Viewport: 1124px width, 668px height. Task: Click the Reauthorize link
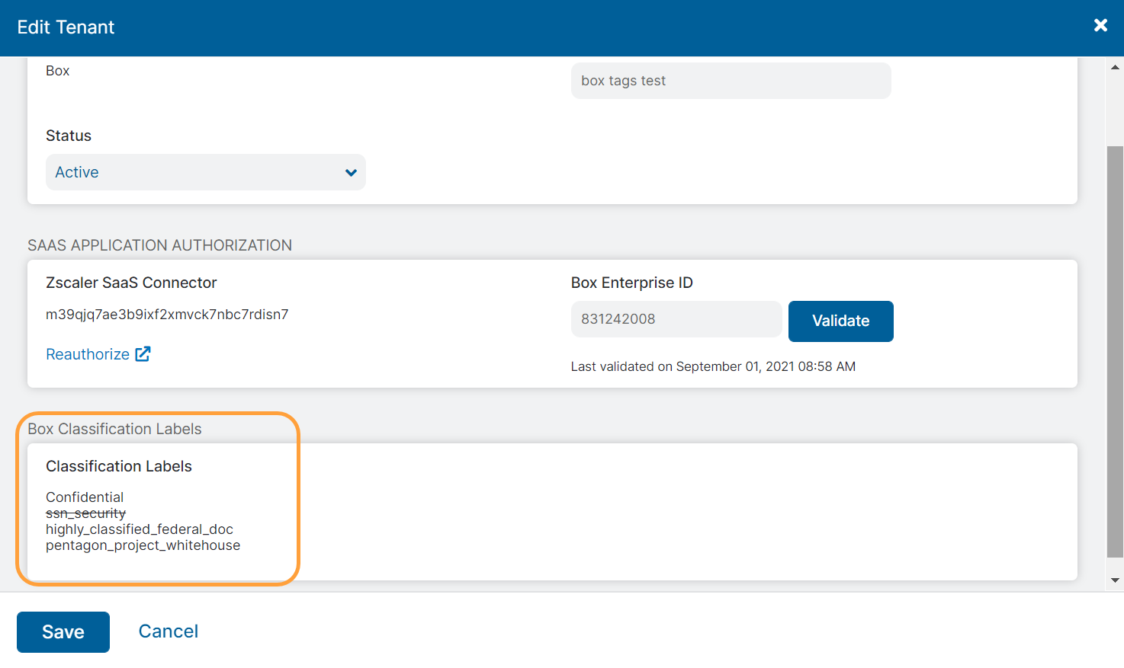(87, 353)
